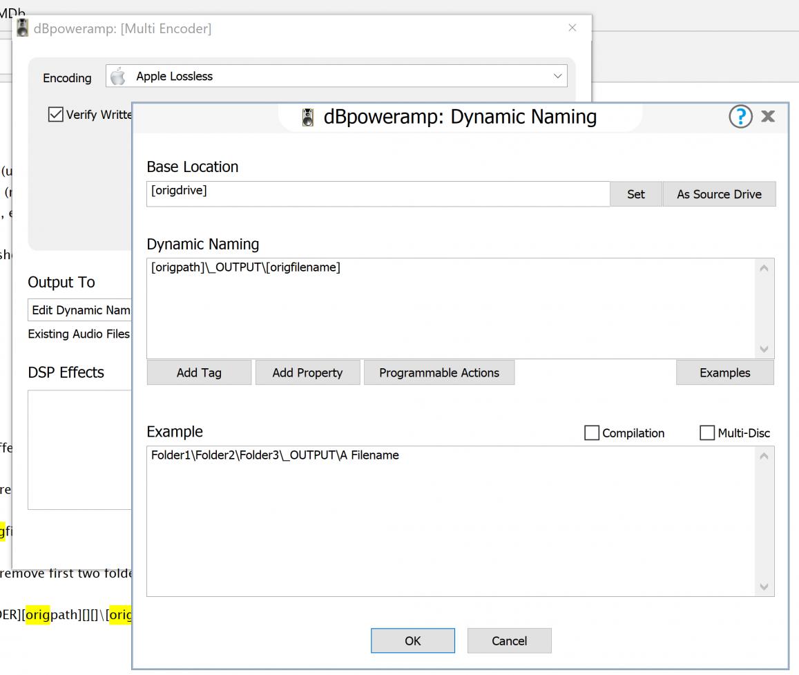
Task: Expand the Apple Lossless encoding dropdown
Action: coord(557,77)
